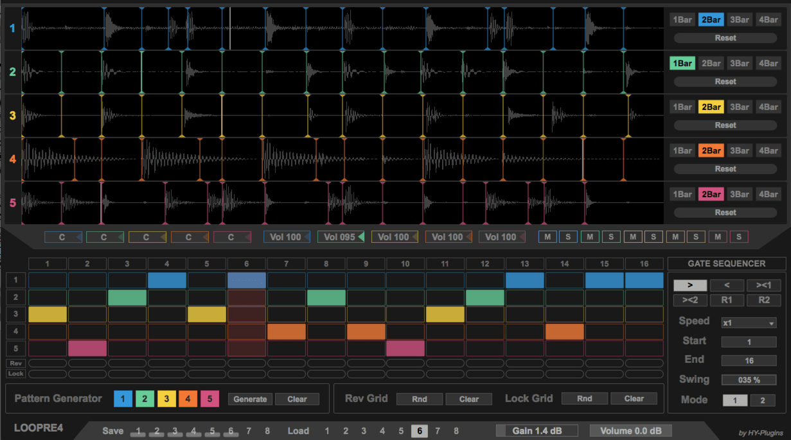Click the blue pattern generator 1 square
Screen dimensions: 791x440
(123, 399)
